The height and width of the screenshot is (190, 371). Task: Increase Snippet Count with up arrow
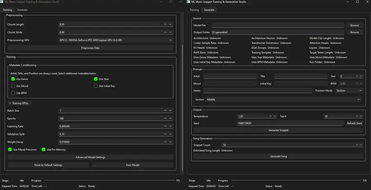[x=357, y=145]
